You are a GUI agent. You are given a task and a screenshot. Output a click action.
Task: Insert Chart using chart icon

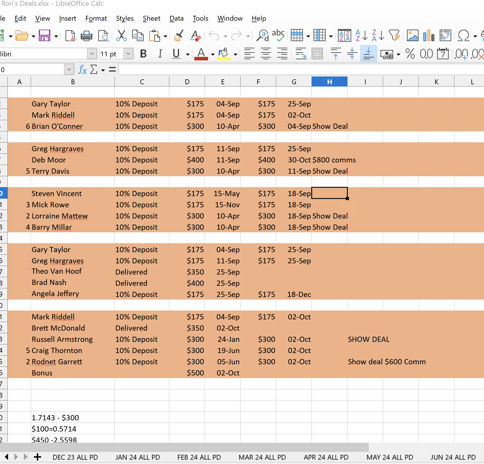[429, 36]
